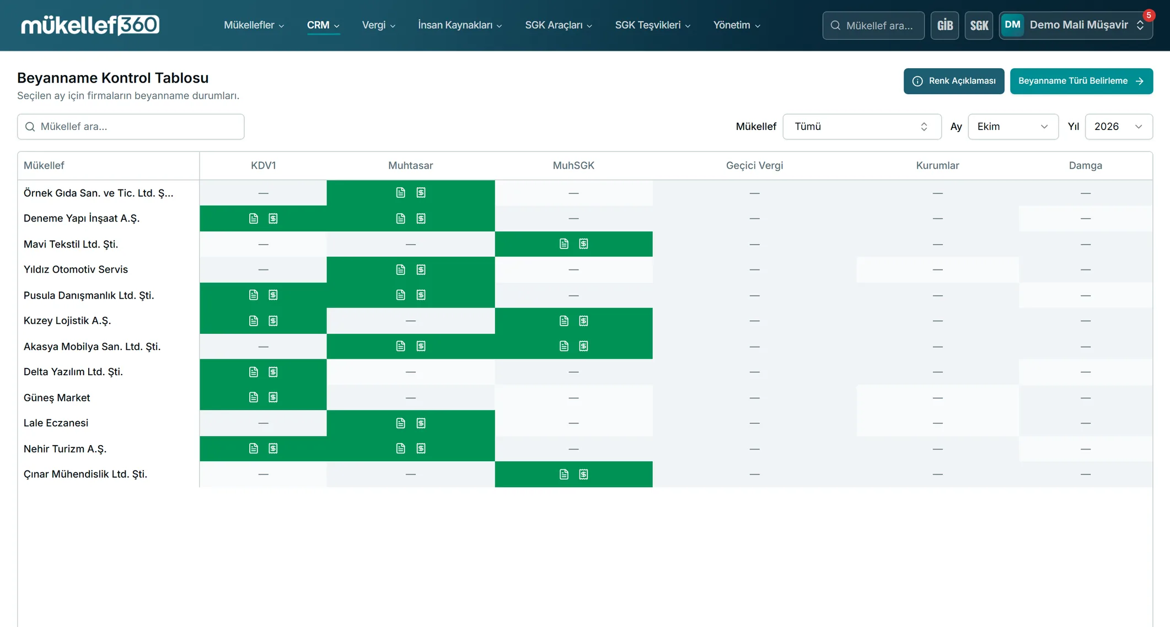Expand the Vergi navigation menu
Viewport: 1170px width, 627px height.
coord(379,25)
